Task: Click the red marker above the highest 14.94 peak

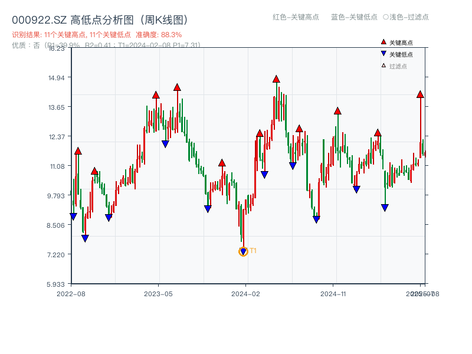Action: click(275, 77)
